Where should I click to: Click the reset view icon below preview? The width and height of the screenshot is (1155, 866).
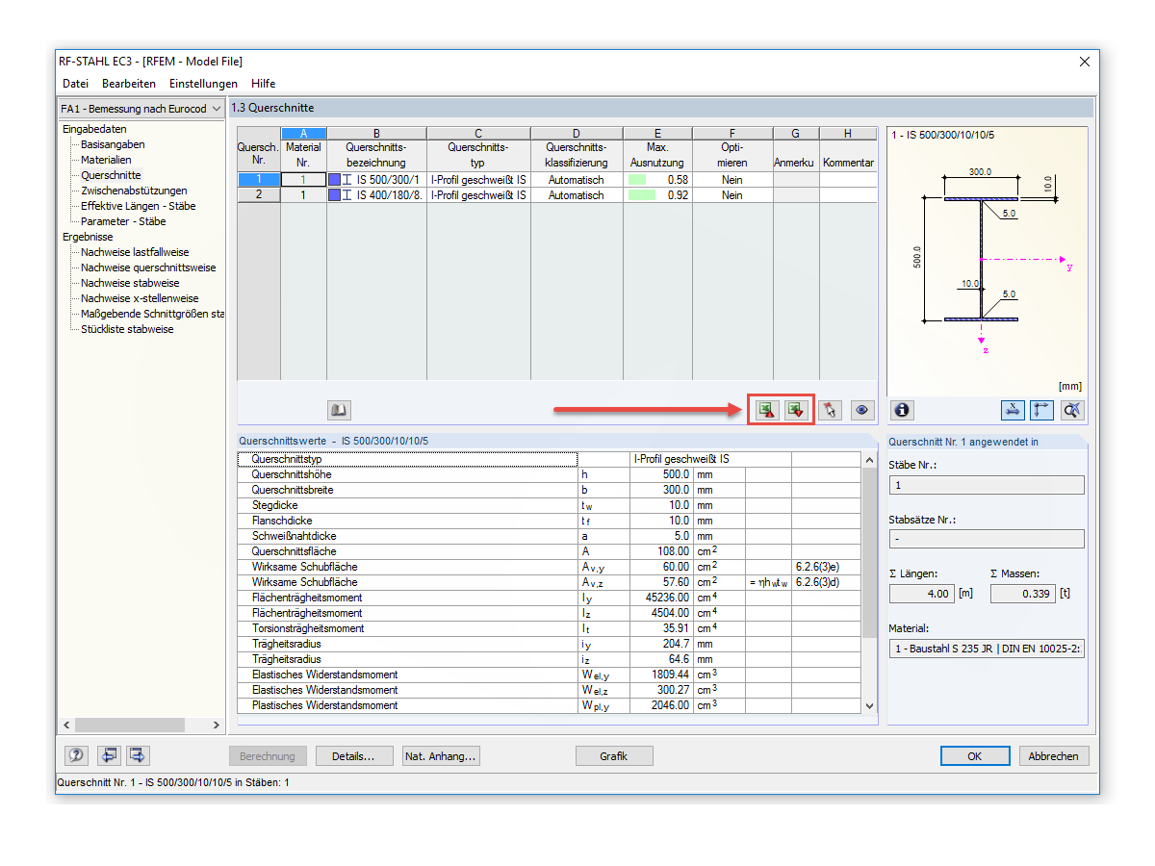pyautogui.click(x=1071, y=410)
